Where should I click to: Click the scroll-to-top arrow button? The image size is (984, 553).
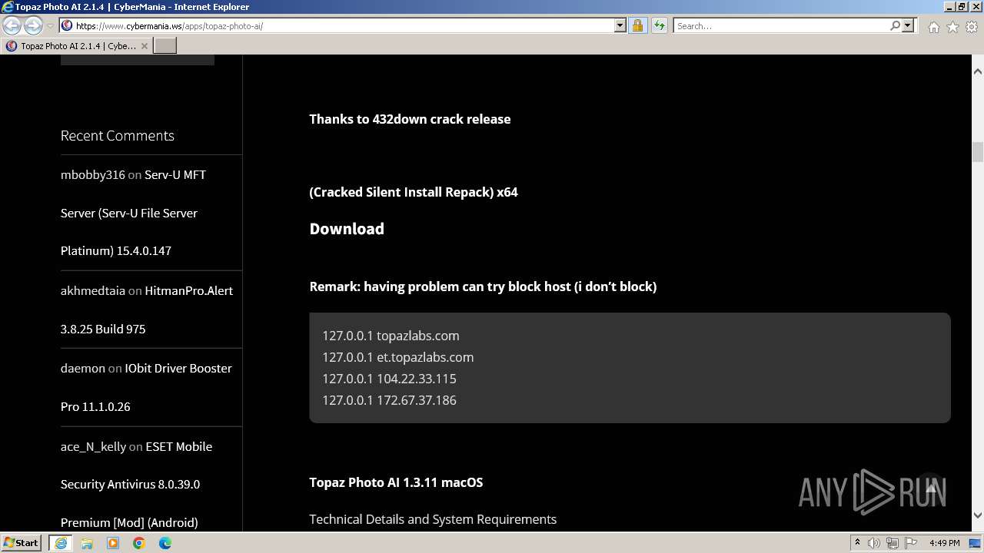(x=930, y=488)
